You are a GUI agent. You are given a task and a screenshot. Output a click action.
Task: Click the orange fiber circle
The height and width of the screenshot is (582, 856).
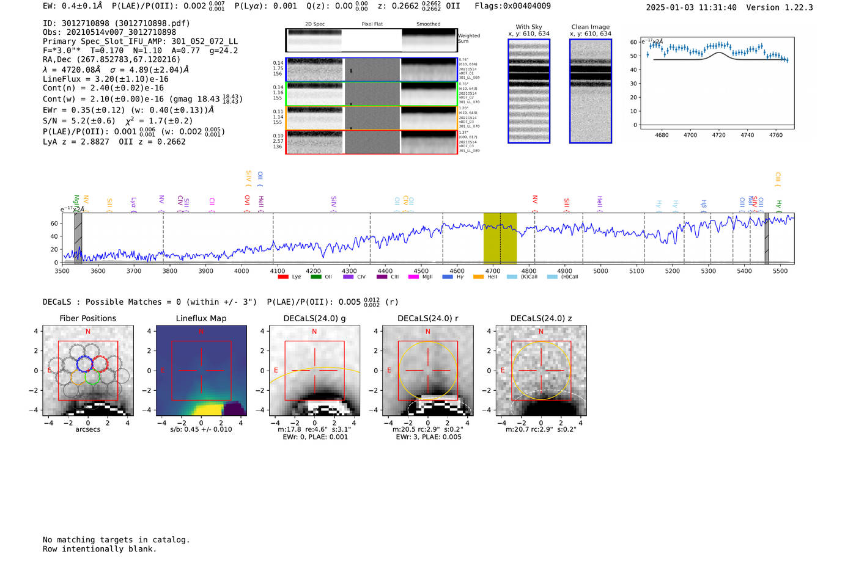78,377
